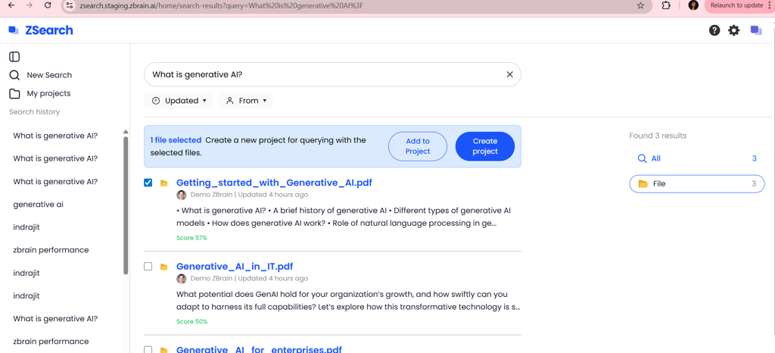Collapse the sidebar panel icon

click(x=14, y=57)
